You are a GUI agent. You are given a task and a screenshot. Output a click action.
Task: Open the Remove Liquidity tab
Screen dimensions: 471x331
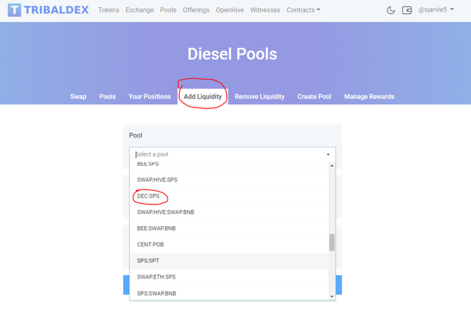click(x=259, y=96)
